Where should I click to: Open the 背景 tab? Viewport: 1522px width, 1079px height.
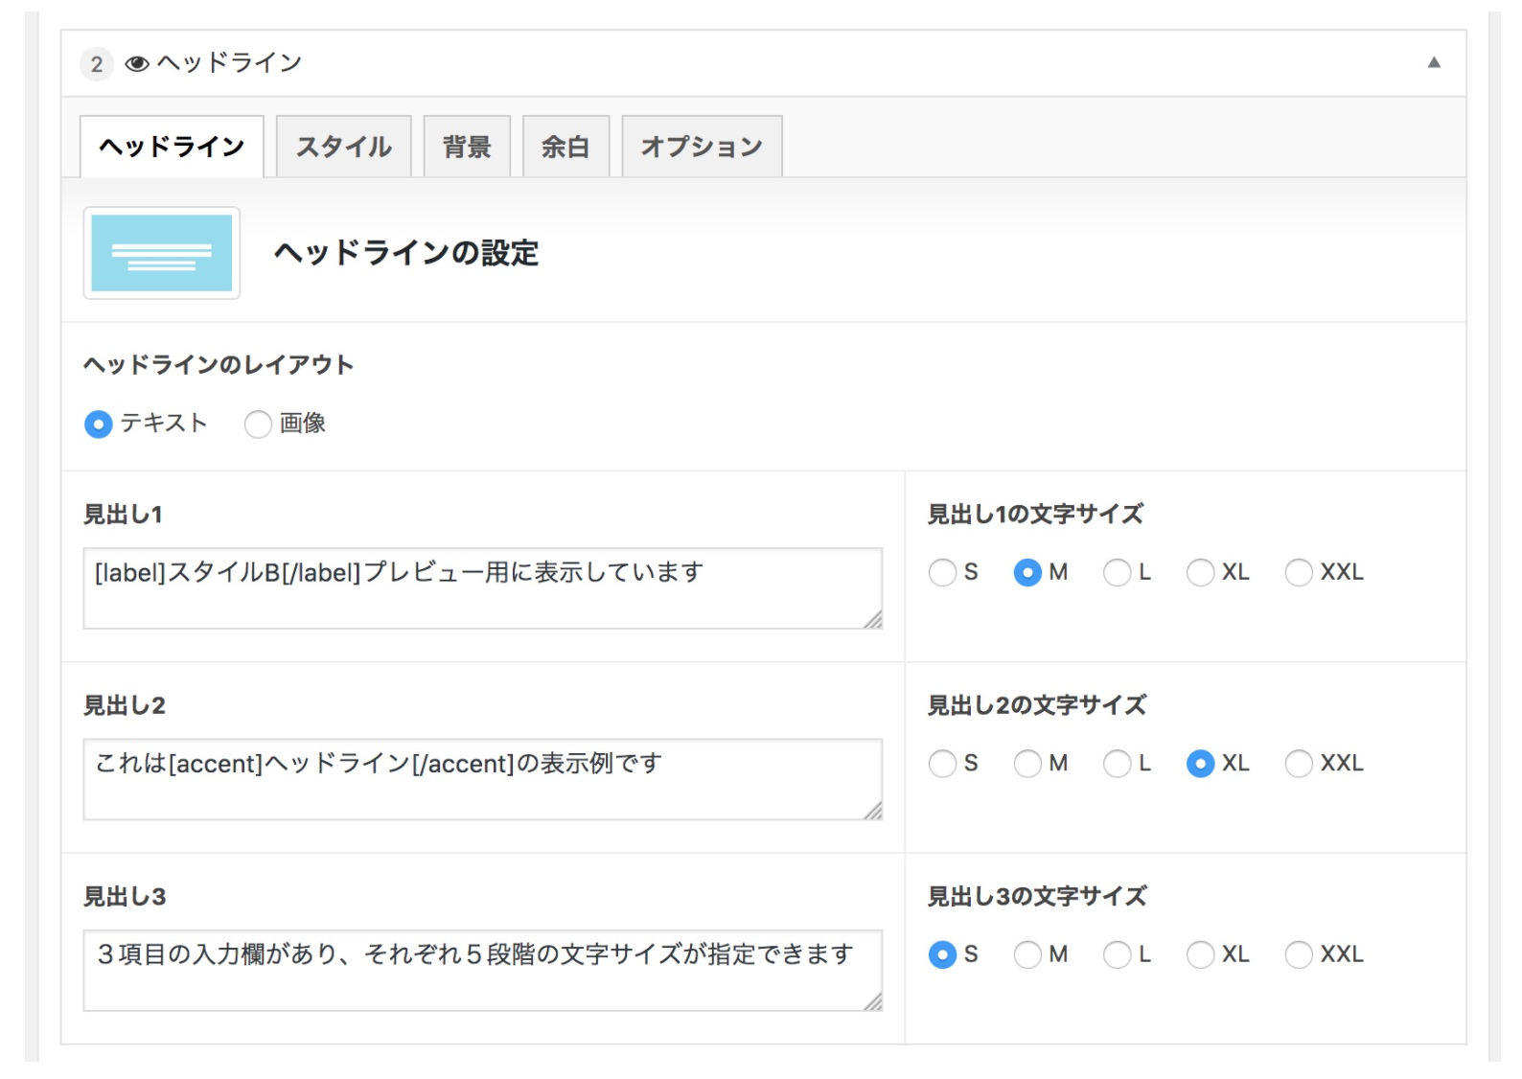pos(467,147)
